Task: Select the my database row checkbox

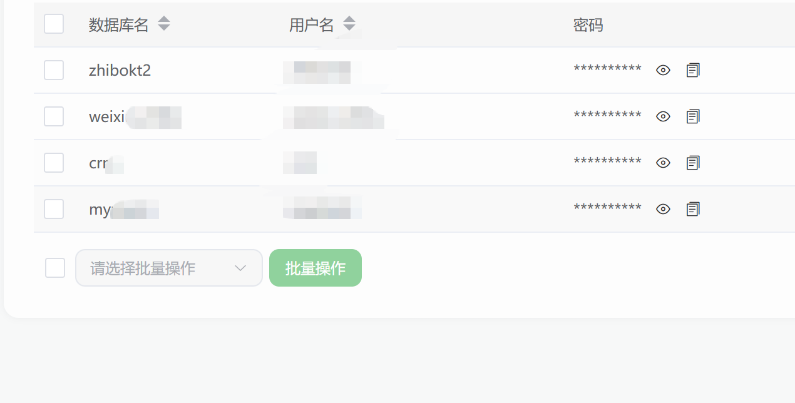Action: (x=54, y=209)
